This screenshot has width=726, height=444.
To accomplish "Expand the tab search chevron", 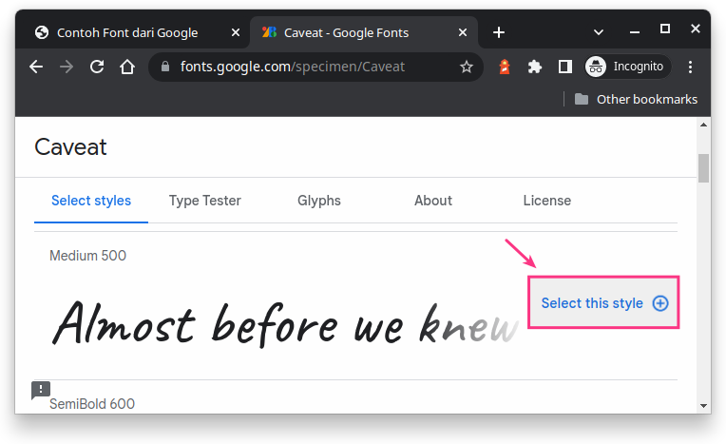I will 599,31.
